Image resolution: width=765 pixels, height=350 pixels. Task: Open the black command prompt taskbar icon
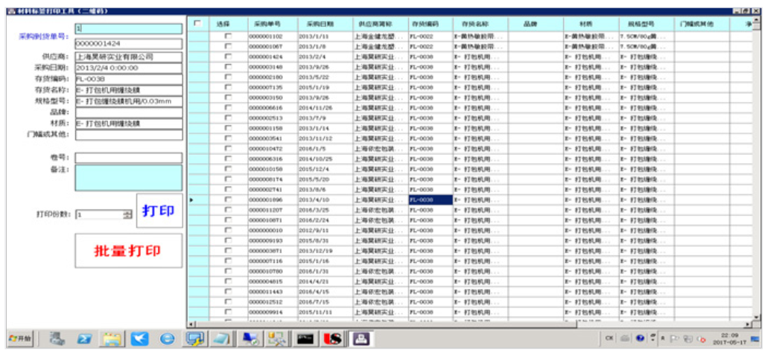[306, 338]
